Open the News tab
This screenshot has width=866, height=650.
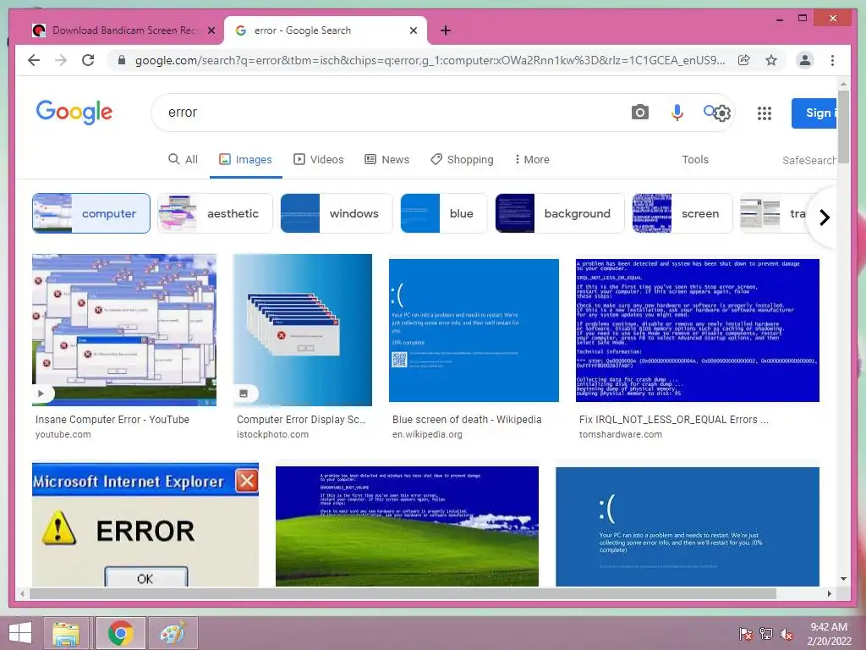point(387,159)
